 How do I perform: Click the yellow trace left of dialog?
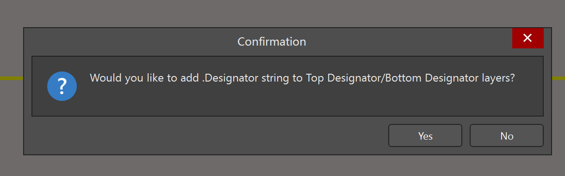pyautogui.click(x=12, y=78)
